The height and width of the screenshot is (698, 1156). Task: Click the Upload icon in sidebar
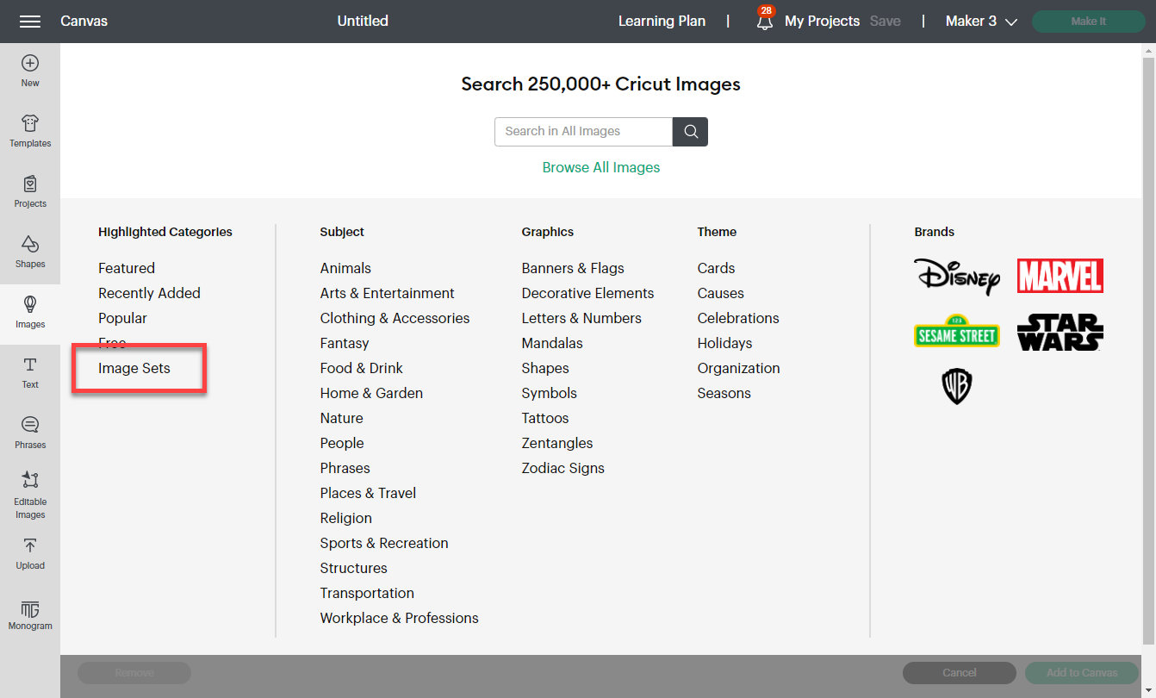pyautogui.click(x=30, y=552)
